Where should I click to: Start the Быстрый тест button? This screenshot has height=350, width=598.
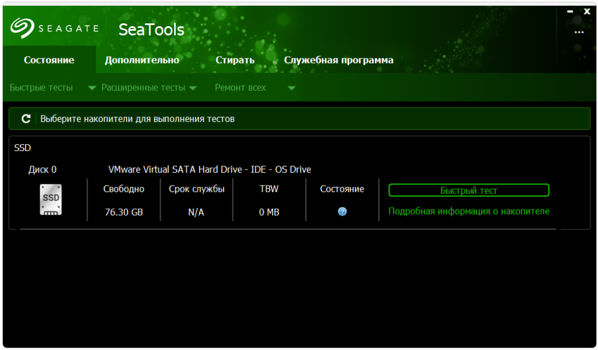click(469, 190)
